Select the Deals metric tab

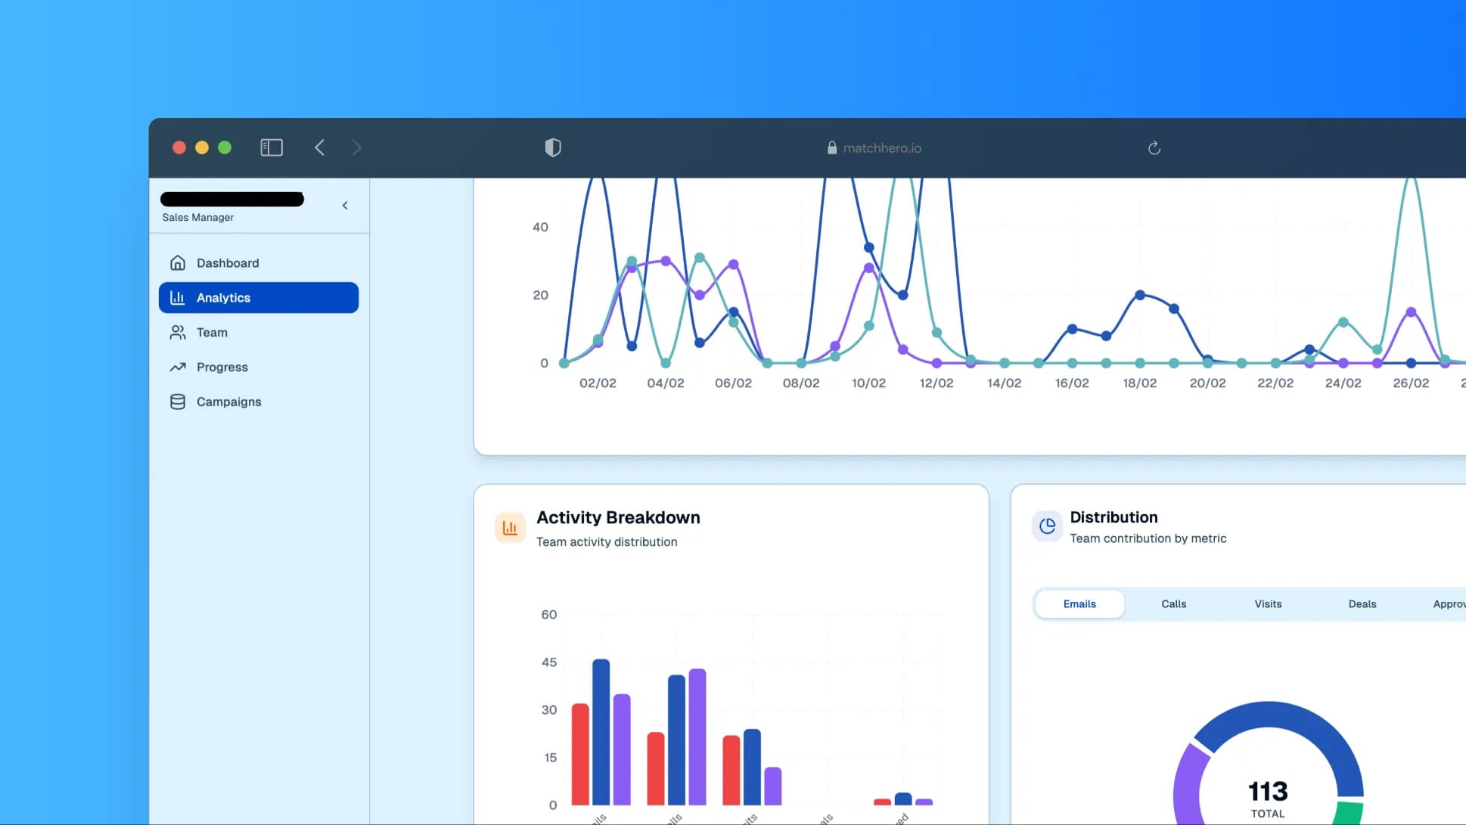(1362, 604)
